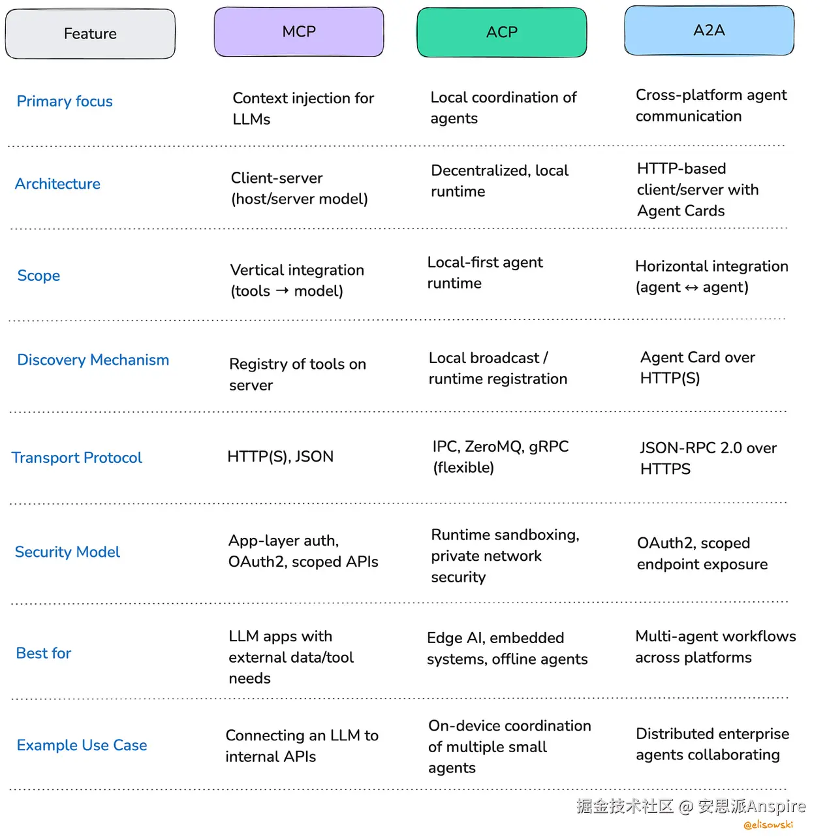Image resolution: width=827 pixels, height=837 pixels.
Task: Click the Discovery Mechanism row label
Action: [x=93, y=360]
